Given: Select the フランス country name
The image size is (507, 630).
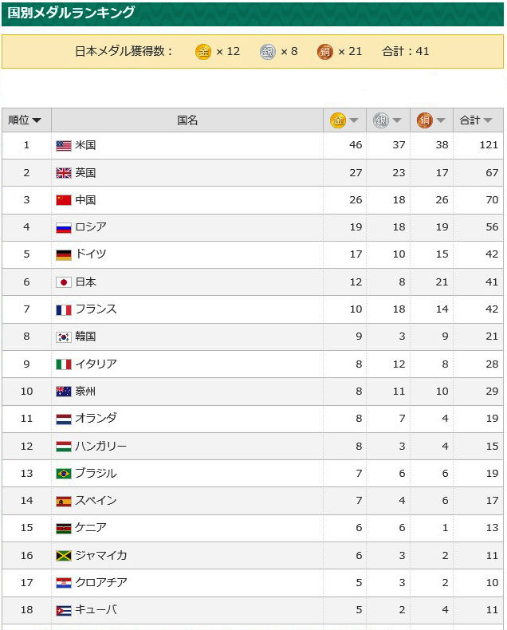Looking at the screenshot, I should (x=96, y=309).
